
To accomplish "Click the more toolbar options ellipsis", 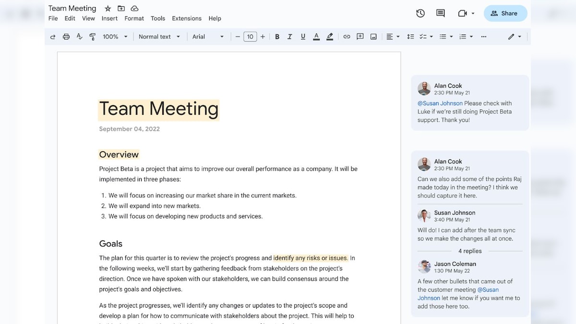I will pyautogui.click(x=483, y=36).
